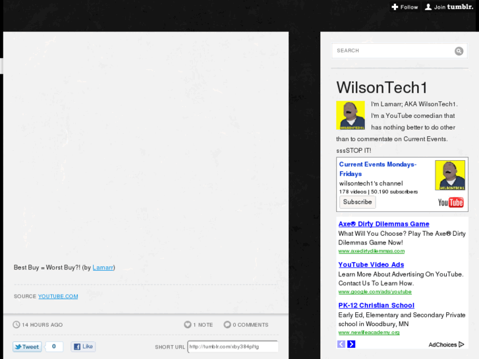The image size is (479, 359).
Task: Select the short URL text field
Action: [x=233, y=346]
